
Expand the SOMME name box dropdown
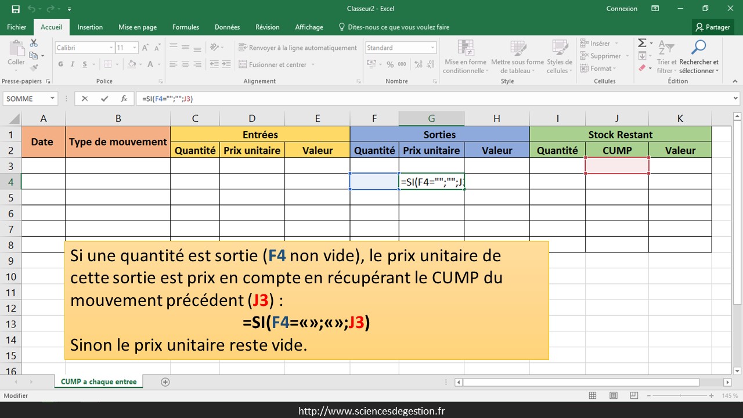(x=52, y=99)
